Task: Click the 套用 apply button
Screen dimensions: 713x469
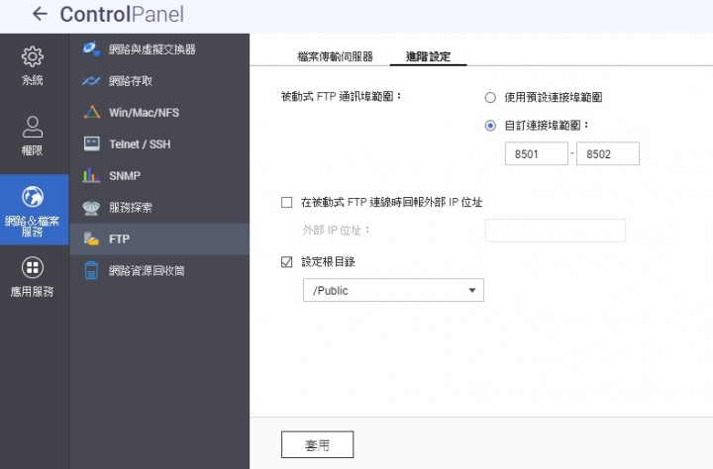Action: [318, 444]
